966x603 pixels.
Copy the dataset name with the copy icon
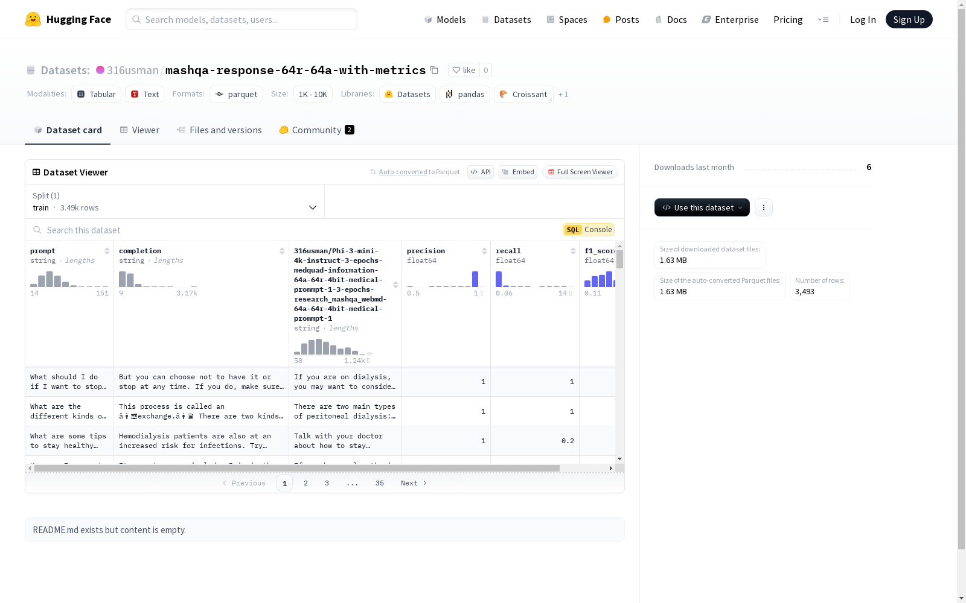[434, 70]
